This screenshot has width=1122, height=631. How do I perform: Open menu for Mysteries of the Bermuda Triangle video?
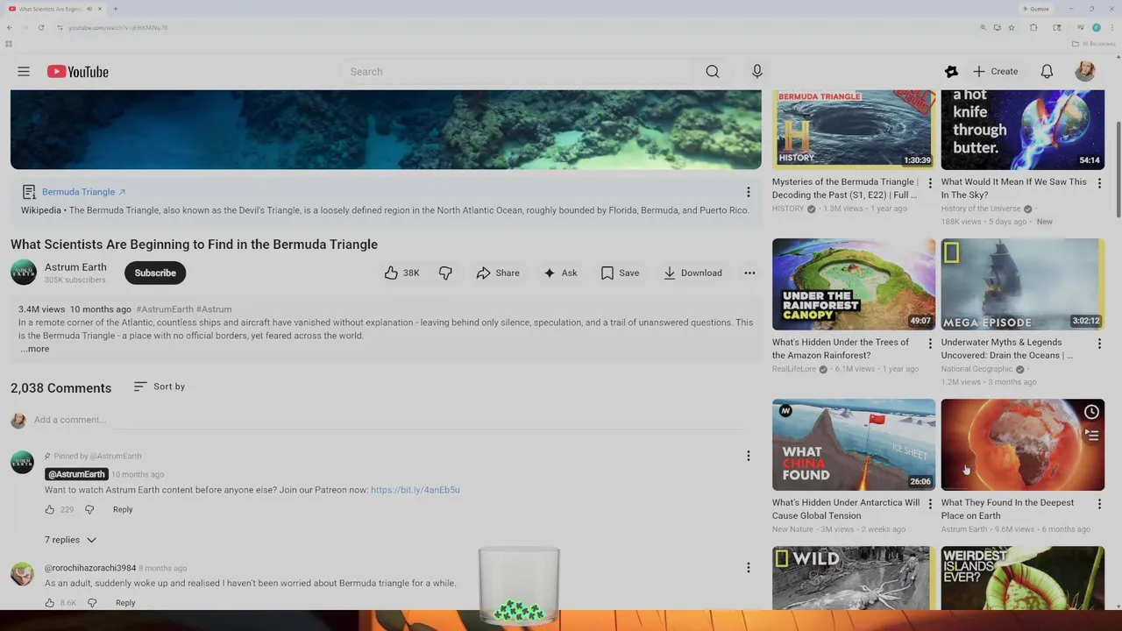click(x=930, y=183)
